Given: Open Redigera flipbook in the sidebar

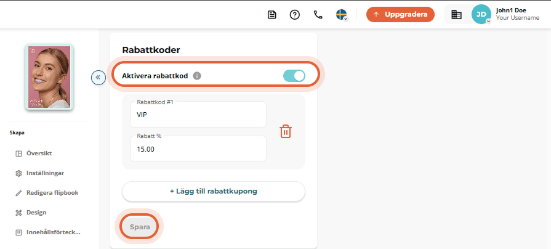Looking at the screenshot, I should pyautogui.click(x=47, y=193).
